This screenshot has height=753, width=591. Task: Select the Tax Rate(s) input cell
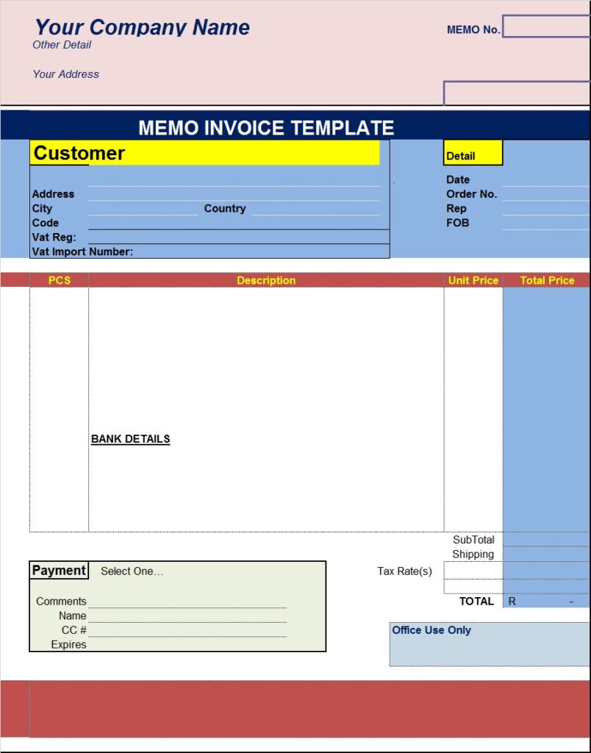[x=473, y=571]
